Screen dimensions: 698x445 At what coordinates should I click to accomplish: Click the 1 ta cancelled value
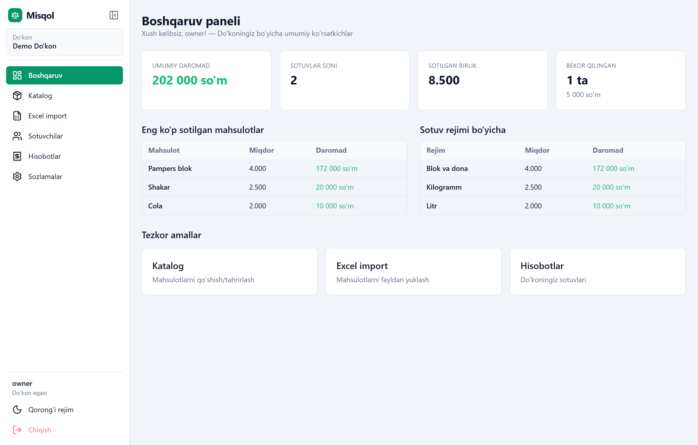[x=577, y=80]
